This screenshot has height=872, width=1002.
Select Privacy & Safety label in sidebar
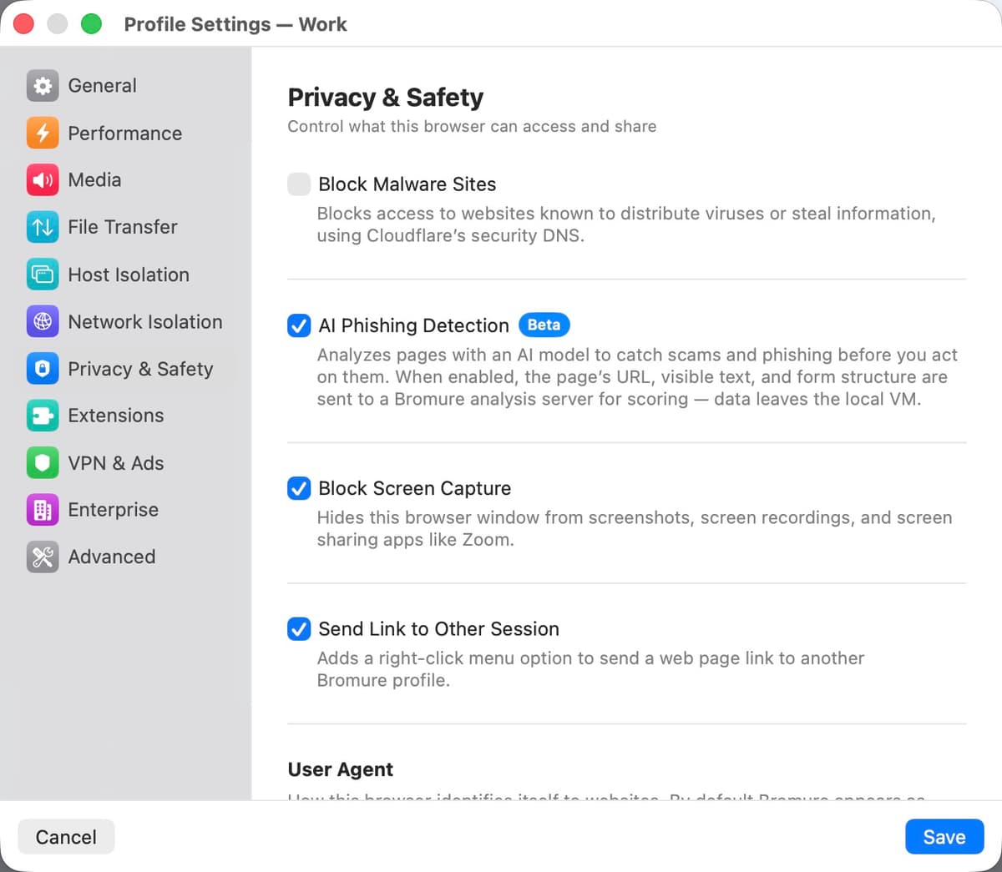140,369
